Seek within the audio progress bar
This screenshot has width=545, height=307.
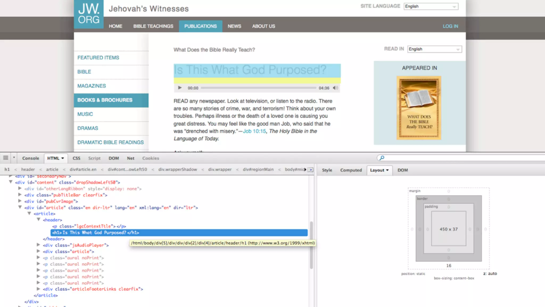258,88
